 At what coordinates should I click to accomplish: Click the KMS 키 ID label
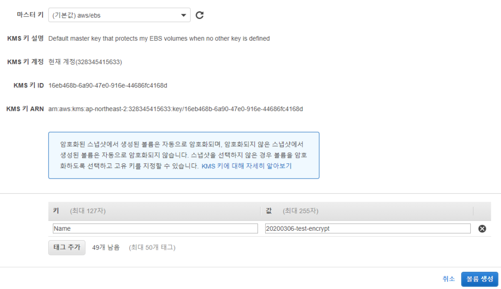[29, 86]
